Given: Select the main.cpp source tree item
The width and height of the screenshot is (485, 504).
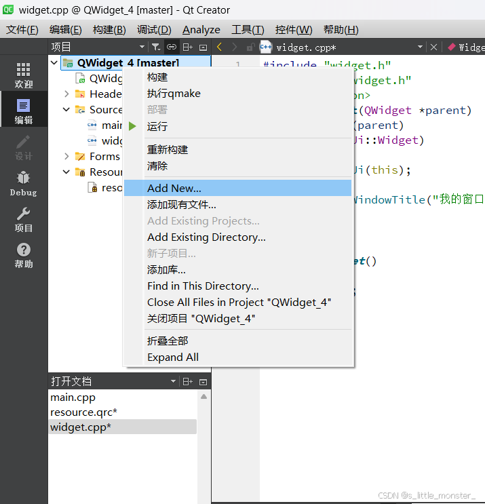Looking at the screenshot, I should pyautogui.click(x=104, y=125).
